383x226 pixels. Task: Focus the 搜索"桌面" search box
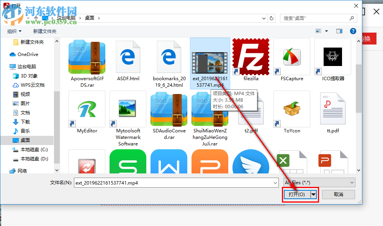[319, 18]
